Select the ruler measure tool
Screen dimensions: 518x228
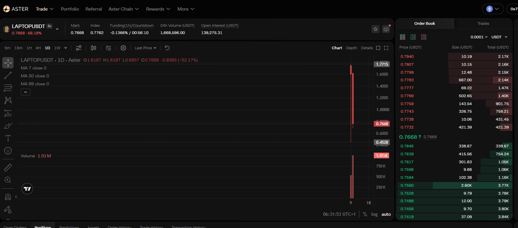point(8,167)
